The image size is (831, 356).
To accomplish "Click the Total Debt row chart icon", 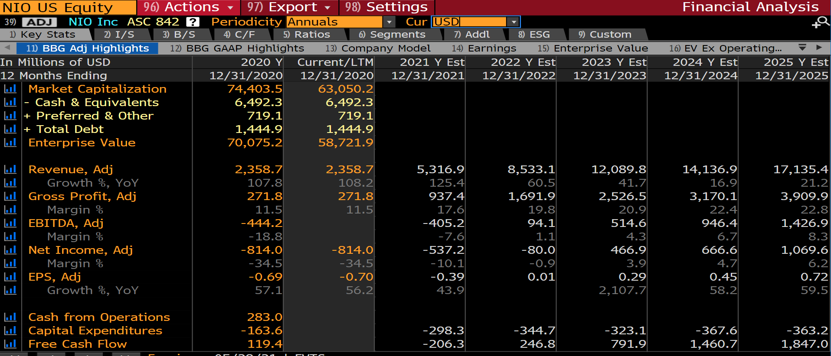I will [10, 129].
